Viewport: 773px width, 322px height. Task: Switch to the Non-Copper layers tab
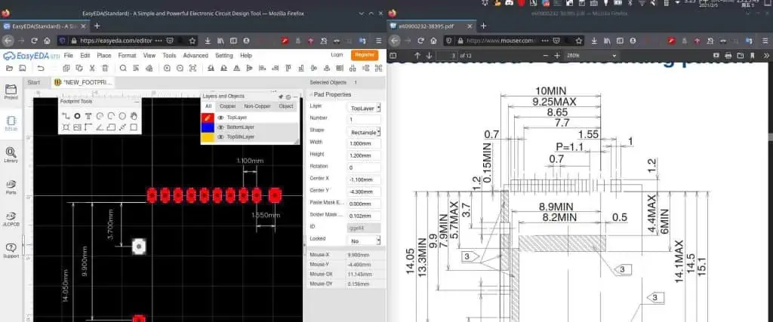point(257,106)
